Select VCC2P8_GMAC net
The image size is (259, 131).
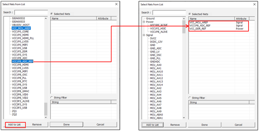[x=21, y=91]
